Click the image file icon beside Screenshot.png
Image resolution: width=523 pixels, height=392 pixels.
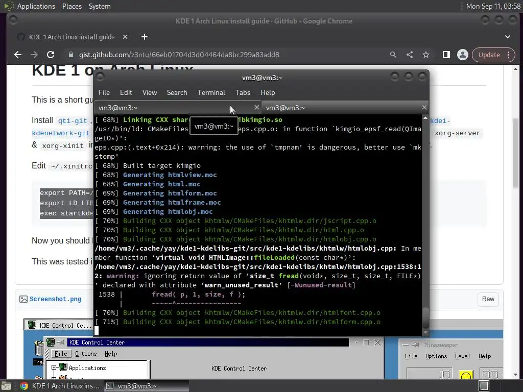click(x=23, y=299)
